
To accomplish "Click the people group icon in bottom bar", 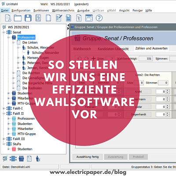I will click(22, 158).
